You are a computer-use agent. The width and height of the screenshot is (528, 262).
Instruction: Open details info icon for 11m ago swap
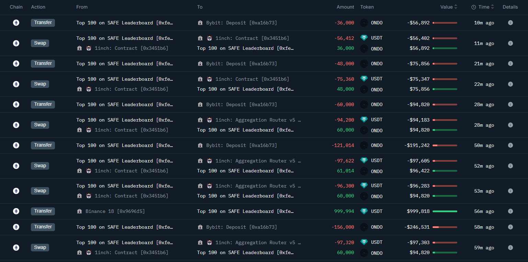tap(510, 43)
